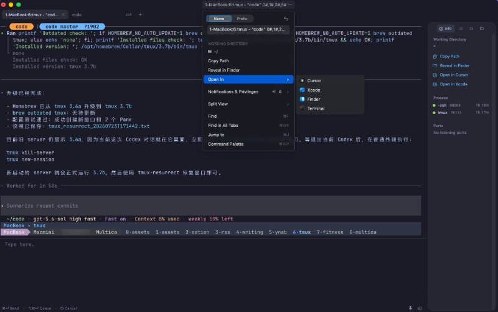The image size is (498, 312).
Task: Choose Jump to in the menu
Action: point(216,135)
